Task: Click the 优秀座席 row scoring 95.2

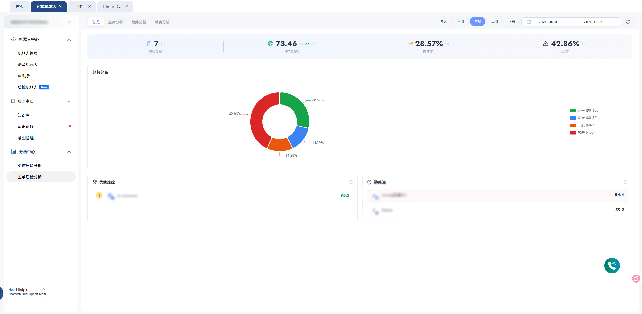Action: [x=222, y=196]
